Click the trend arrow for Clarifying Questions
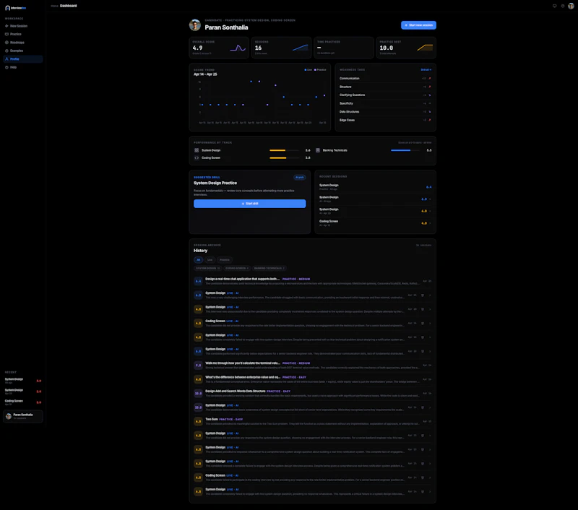The width and height of the screenshot is (578, 510). click(x=429, y=95)
